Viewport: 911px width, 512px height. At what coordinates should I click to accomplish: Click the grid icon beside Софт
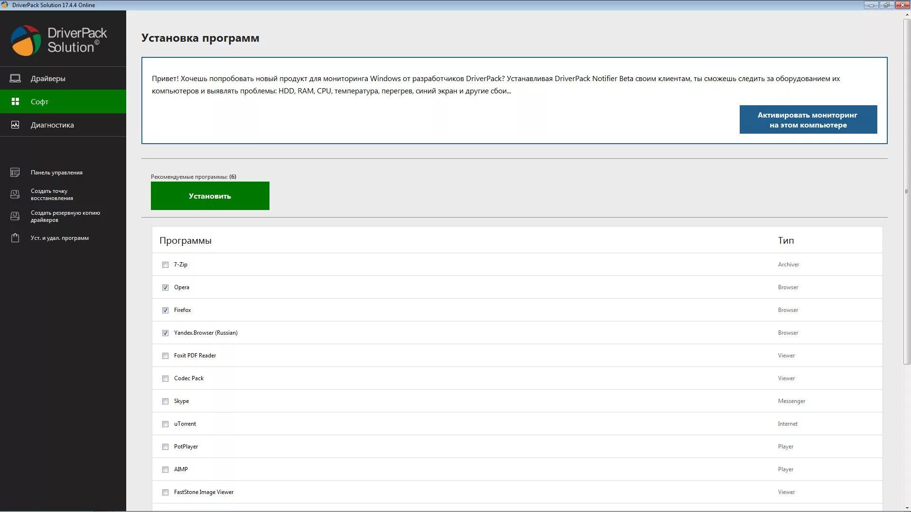click(15, 101)
